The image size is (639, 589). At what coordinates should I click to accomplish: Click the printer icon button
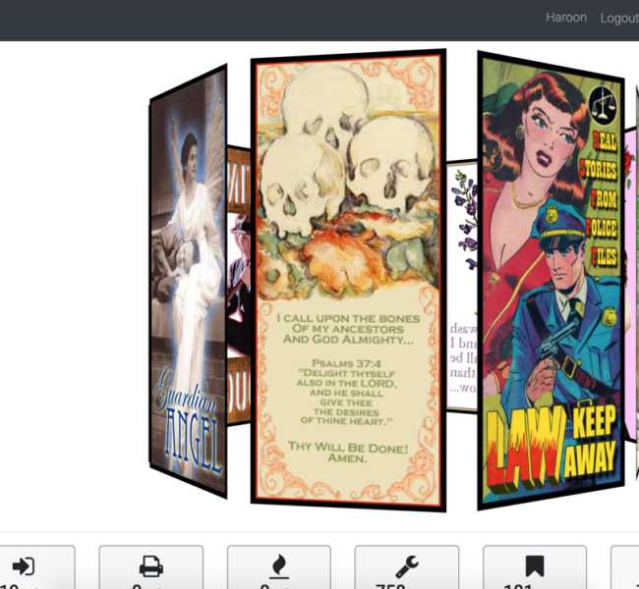pyautogui.click(x=150, y=567)
